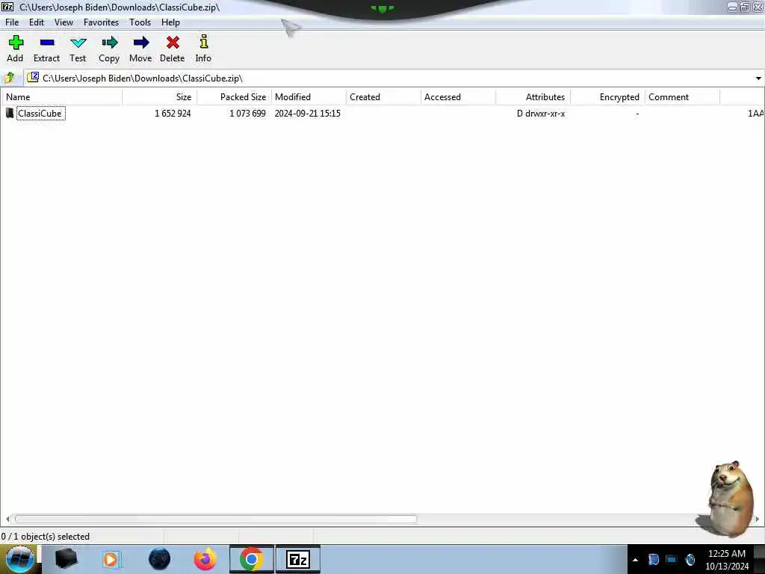The image size is (765, 574).
Task: Click the status bar selection count
Action: (46, 537)
